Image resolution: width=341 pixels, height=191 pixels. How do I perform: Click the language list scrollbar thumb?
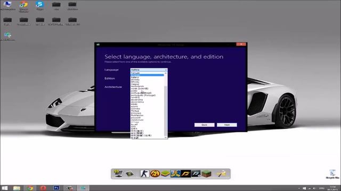(166, 110)
